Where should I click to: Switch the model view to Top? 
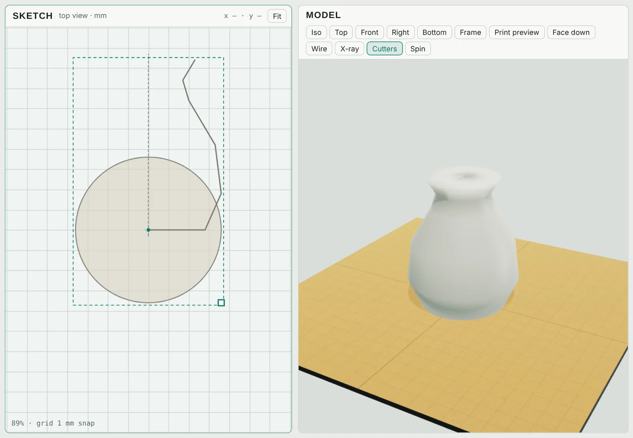pyautogui.click(x=341, y=32)
